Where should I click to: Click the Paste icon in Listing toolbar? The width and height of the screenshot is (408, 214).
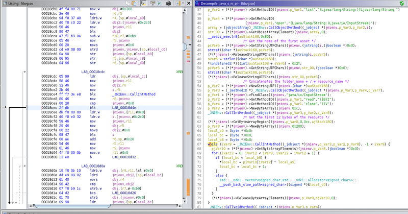pyautogui.click(x=134, y=4)
